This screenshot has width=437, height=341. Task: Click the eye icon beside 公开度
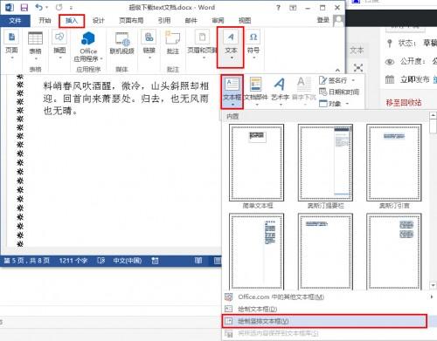tap(390, 62)
